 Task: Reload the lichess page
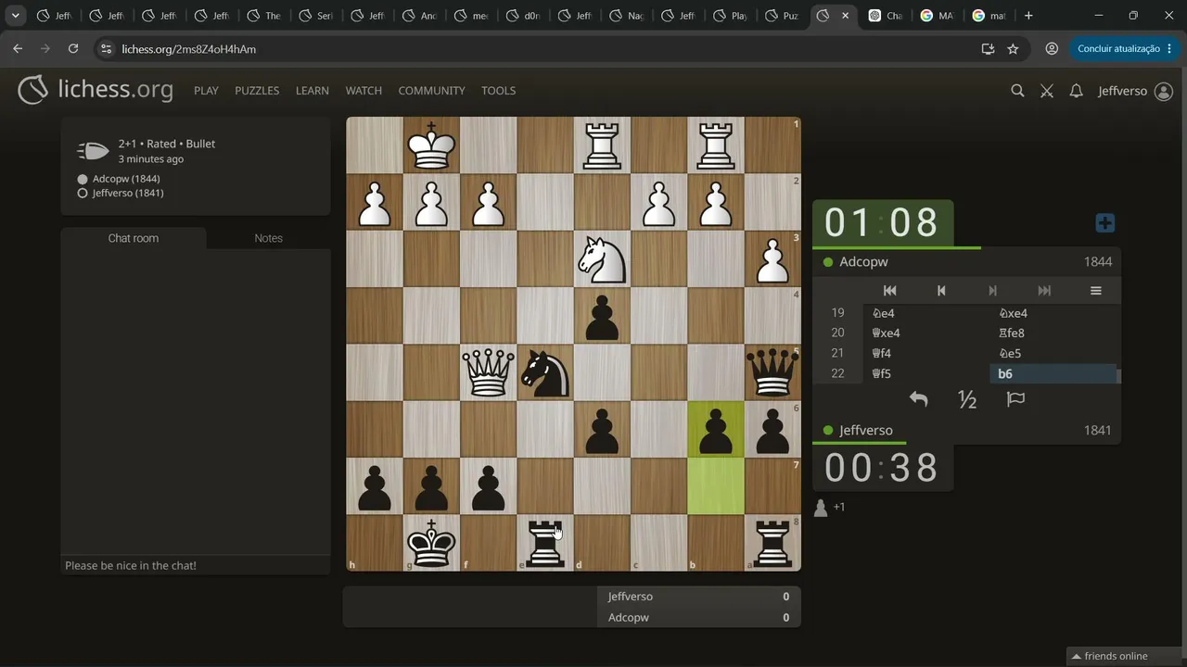tap(73, 49)
